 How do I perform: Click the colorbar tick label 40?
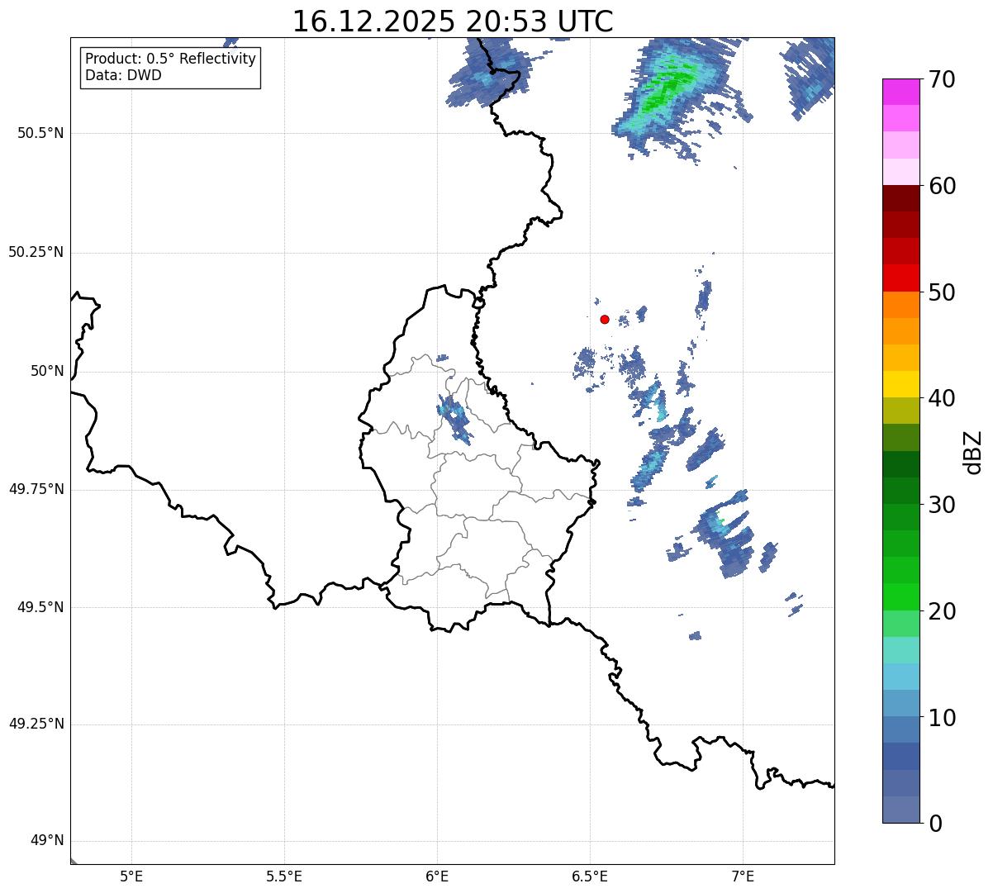click(943, 399)
